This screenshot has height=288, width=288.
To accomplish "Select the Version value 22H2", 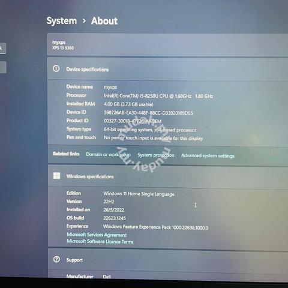I will pyautogui.click(x=109, y=202).
